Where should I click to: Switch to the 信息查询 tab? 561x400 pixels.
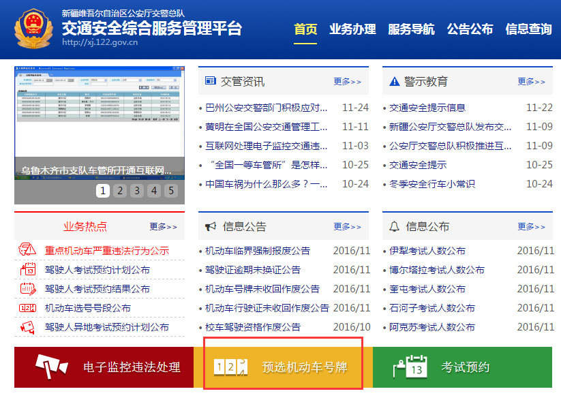tap(528, 29)
